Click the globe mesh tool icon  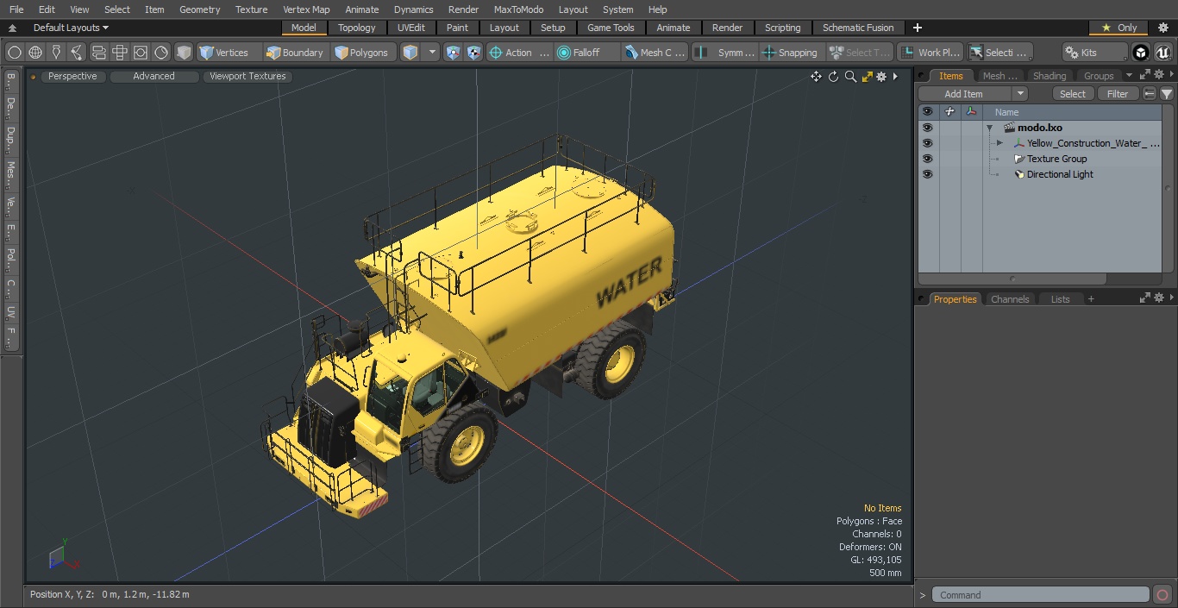coord(35,53)
